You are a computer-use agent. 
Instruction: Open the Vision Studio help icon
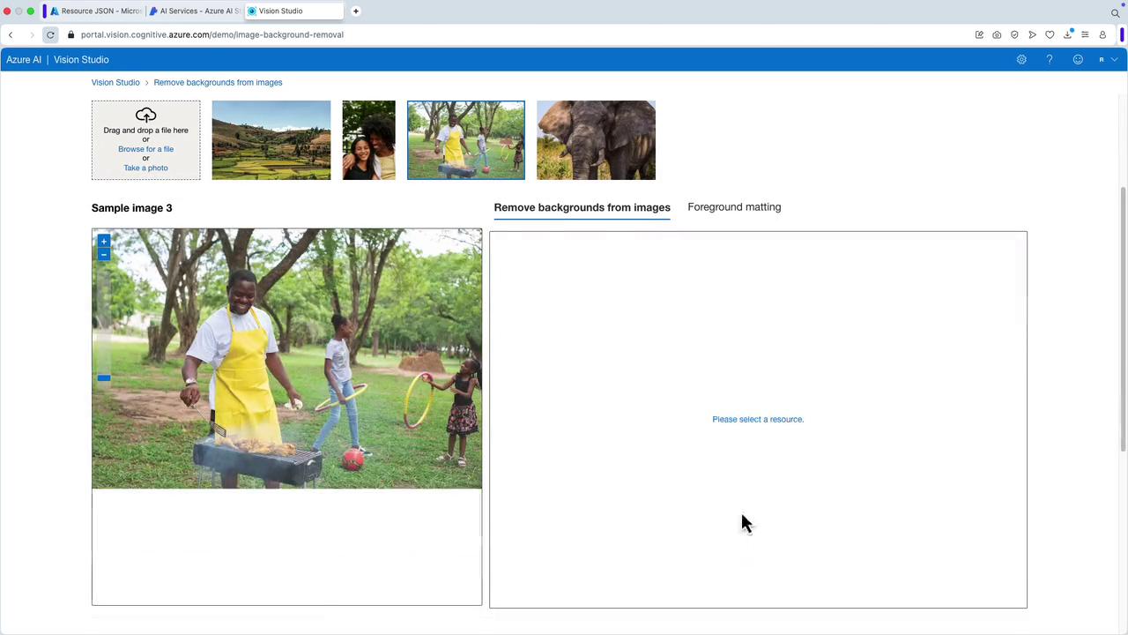click(1050, 60)
